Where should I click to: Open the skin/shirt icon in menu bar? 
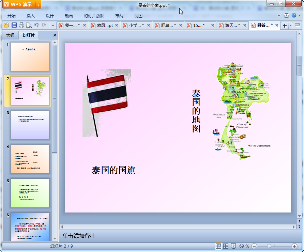(286, 16)
